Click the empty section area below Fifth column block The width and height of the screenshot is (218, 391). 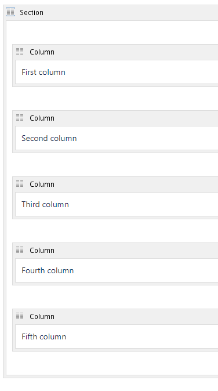click(112, 363)
